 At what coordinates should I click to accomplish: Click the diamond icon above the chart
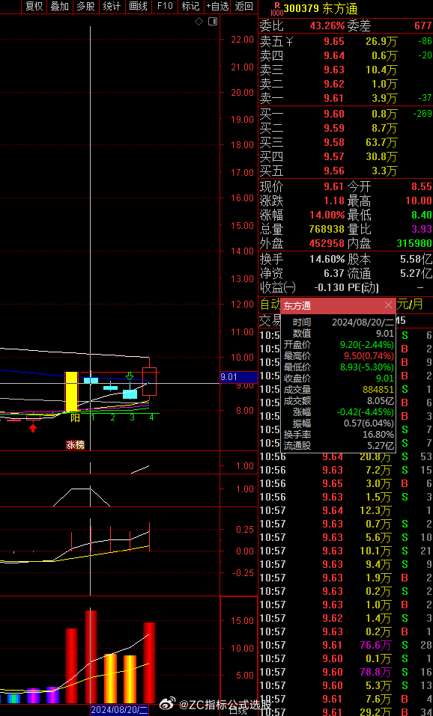(x=199, y=22)
